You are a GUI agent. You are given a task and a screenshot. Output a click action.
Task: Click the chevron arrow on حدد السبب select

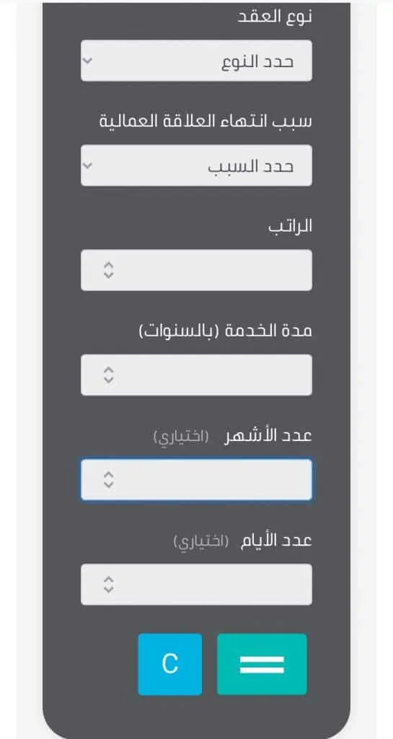point(89,165)
